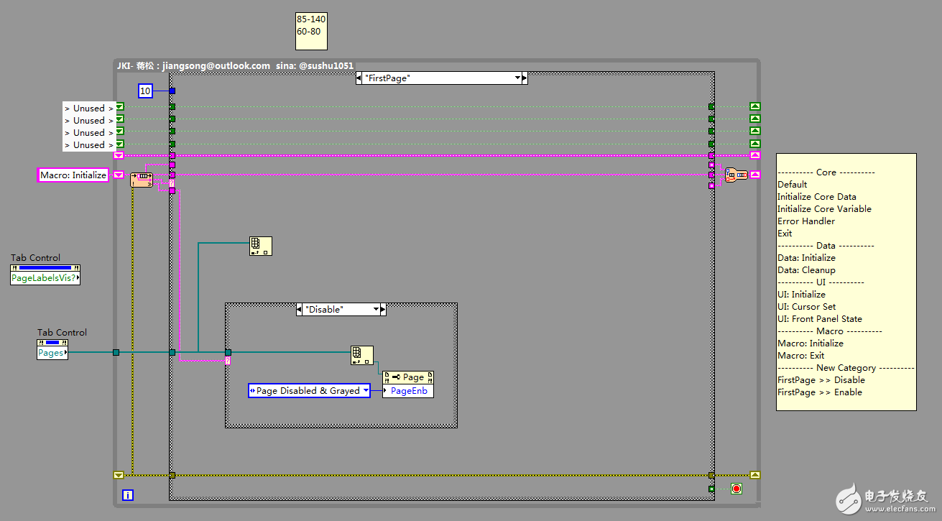
Task: Select the yellow error shift register on right loop edge
Action: click(x=754, y=475)
